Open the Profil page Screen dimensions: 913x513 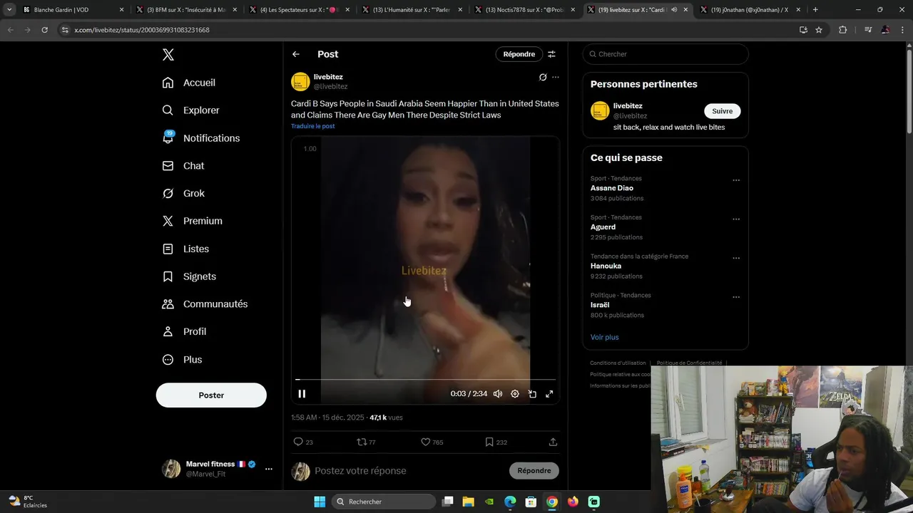click(184, 331)
